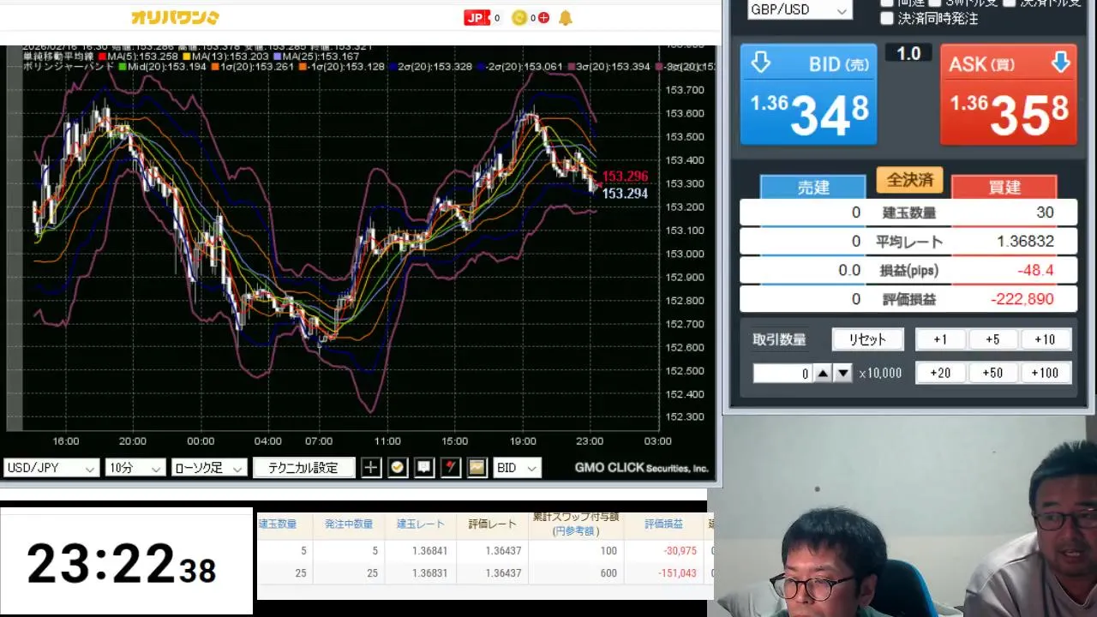Click the swap value 600 in positions table
The height and width of the screenshot is (617, 1097).
pyautogui.click(x=608, y=573)
